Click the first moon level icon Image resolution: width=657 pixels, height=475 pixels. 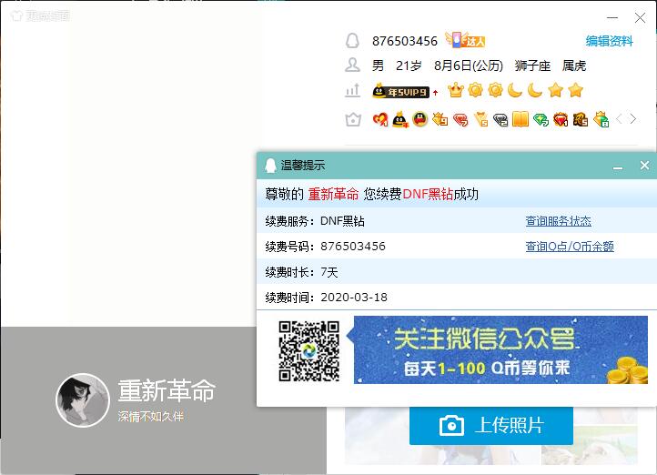point(515,90)
